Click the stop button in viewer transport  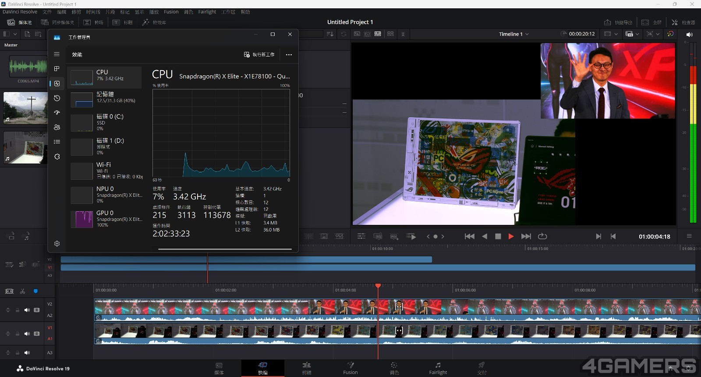click(498, 236)
